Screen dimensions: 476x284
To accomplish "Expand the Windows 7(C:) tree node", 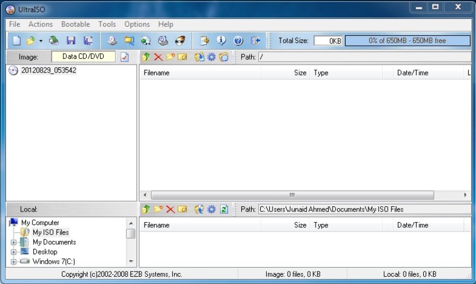I will (x=14, y=262).
